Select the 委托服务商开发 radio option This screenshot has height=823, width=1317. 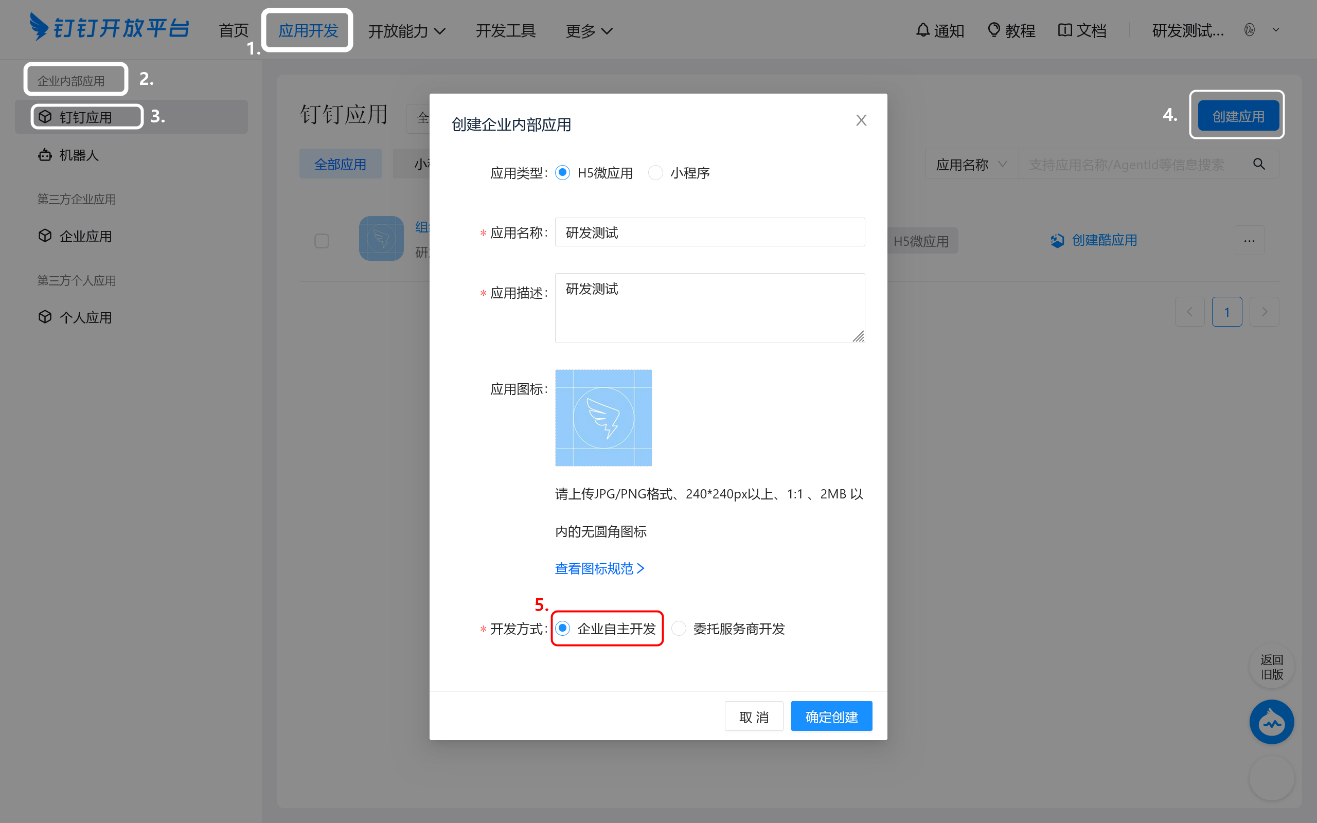(x=679, y=628)
